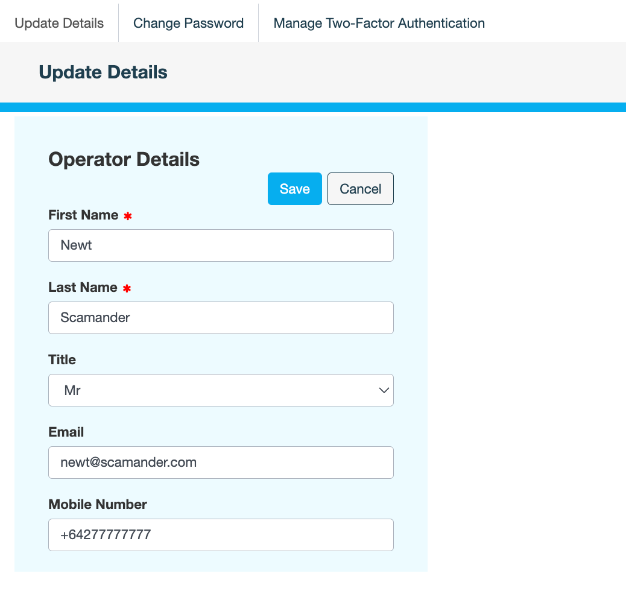Click the First Name field containing Newt
This screenshot has width=626, height=591.
pyautogui.click(x=221, y=245)
